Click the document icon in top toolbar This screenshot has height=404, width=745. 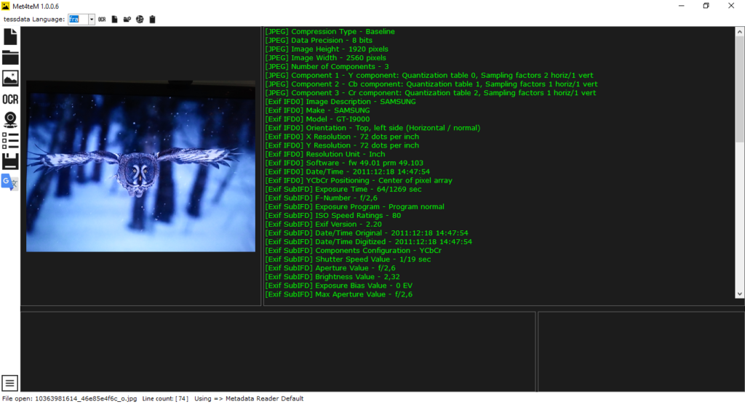(114, 19)
